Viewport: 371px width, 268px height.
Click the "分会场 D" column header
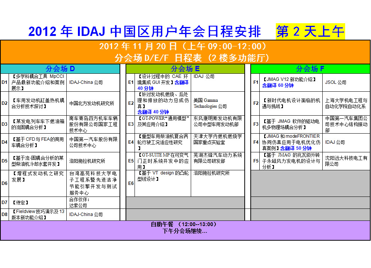60,69
